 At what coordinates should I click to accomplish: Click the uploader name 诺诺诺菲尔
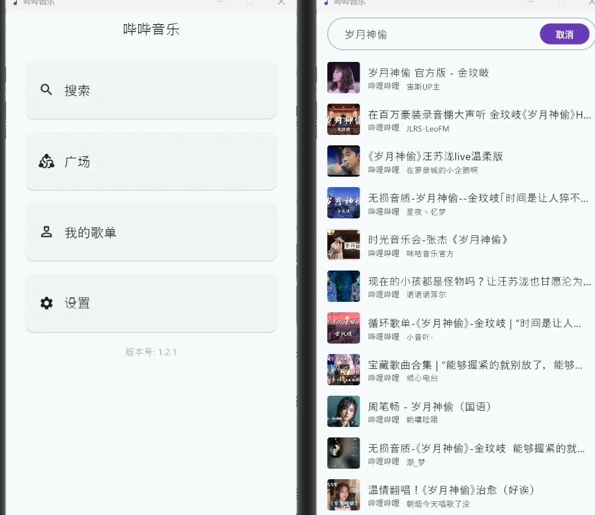pos(426,295)
